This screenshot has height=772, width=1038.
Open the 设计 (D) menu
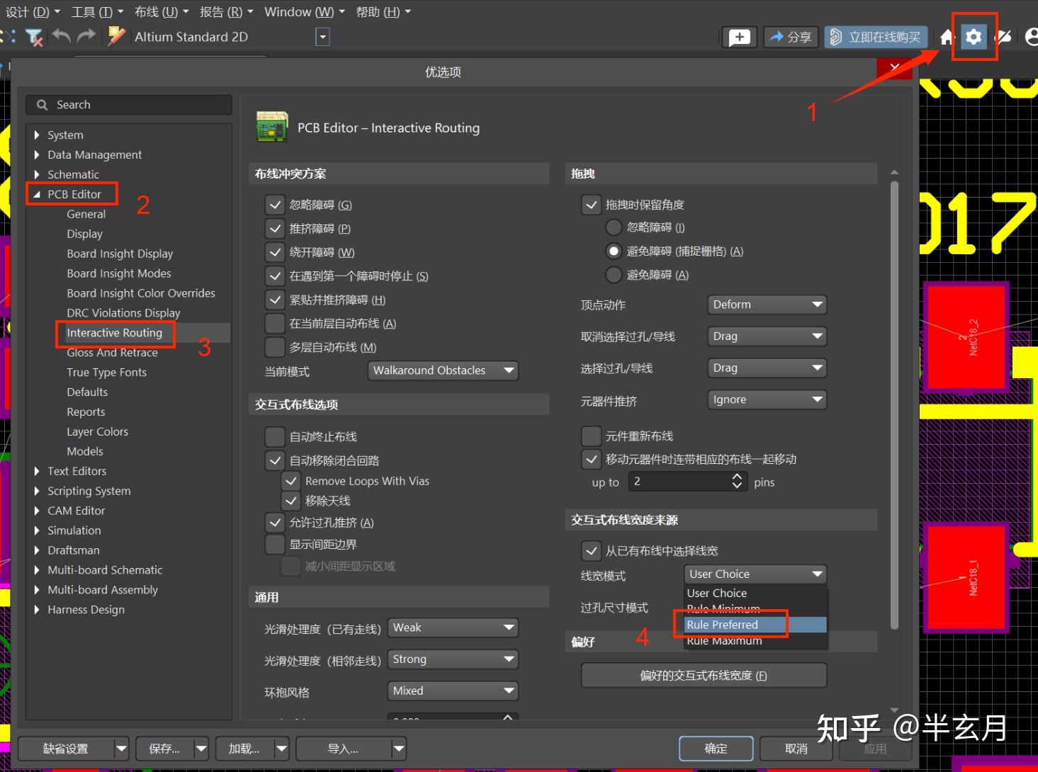pyautogui.click(x=33, y=12)
